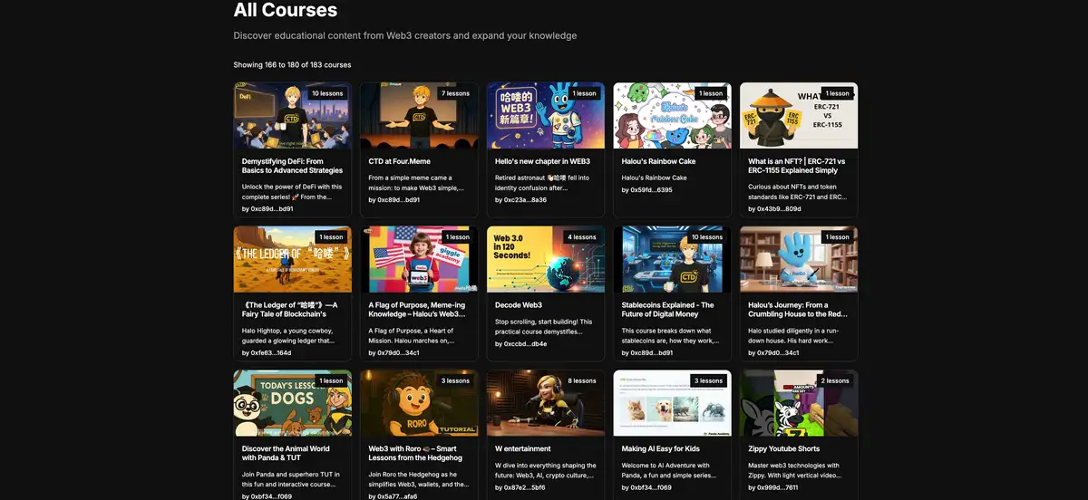Image resolution: width=1088 pixels, height=500 pixels.
Task: Click the Ledger of Halou desert thumbnail
Action: [x=292, y=261]
